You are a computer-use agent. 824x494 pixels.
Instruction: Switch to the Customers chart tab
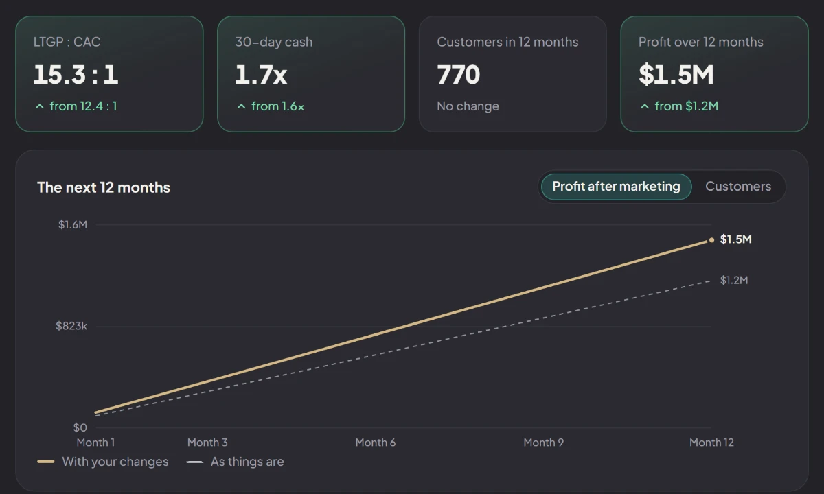[x=738, y=187]
